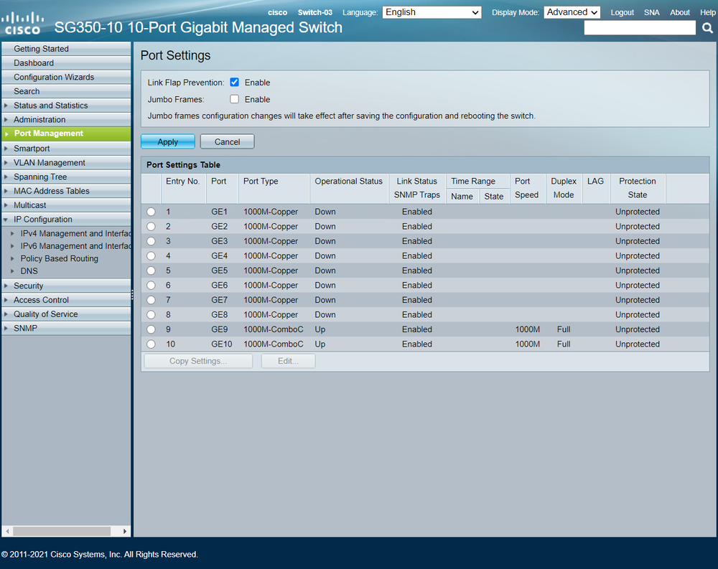The height and width of the screenshot is (569, 718).
Task: Open Configuration Wizards menu item
Action: pos(66,77)
